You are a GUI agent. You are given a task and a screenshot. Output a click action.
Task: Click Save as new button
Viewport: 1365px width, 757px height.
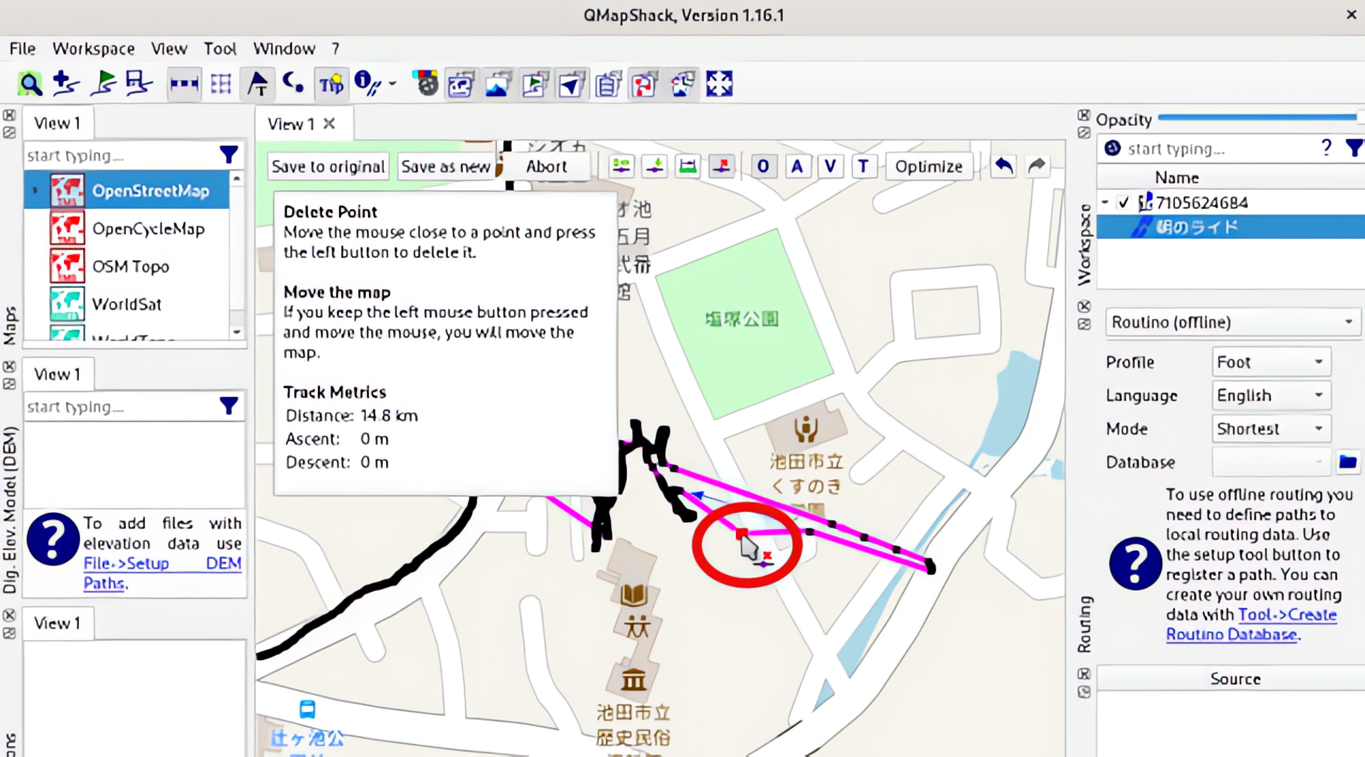(x=446, y=166)
